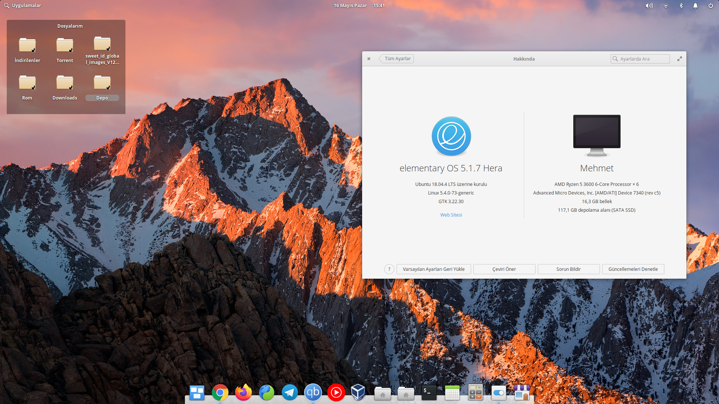Click the Linux 5.4.0-73-generic kernel text
The image size is (719, 404).
451,193
